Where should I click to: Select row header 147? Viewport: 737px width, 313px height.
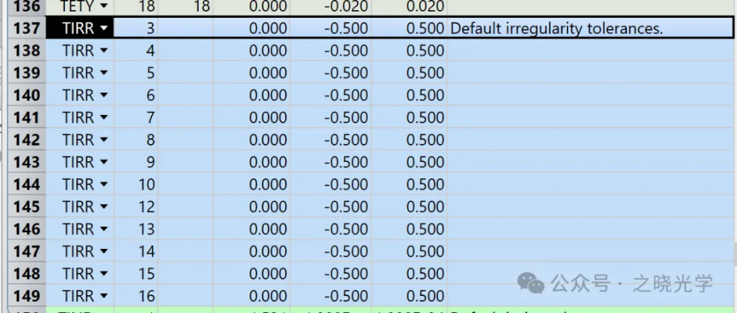click(x=28, y=251)
